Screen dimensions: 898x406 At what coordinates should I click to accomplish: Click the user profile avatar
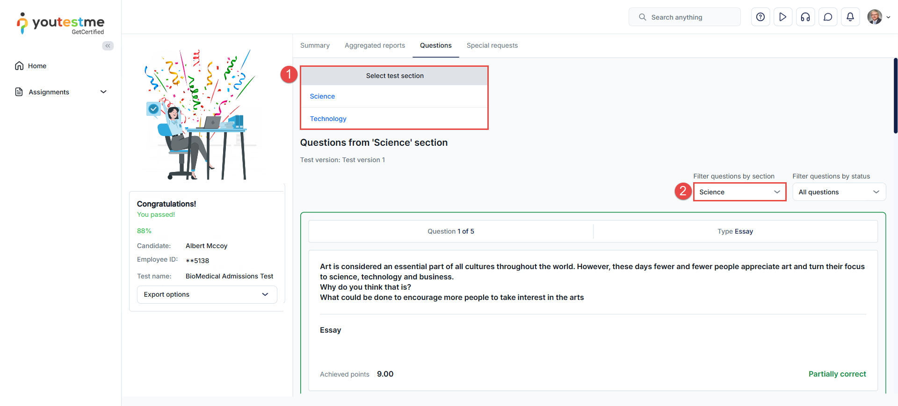tap(875, 17)
